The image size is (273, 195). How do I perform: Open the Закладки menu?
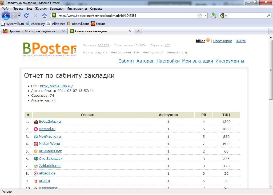point(57,9)
